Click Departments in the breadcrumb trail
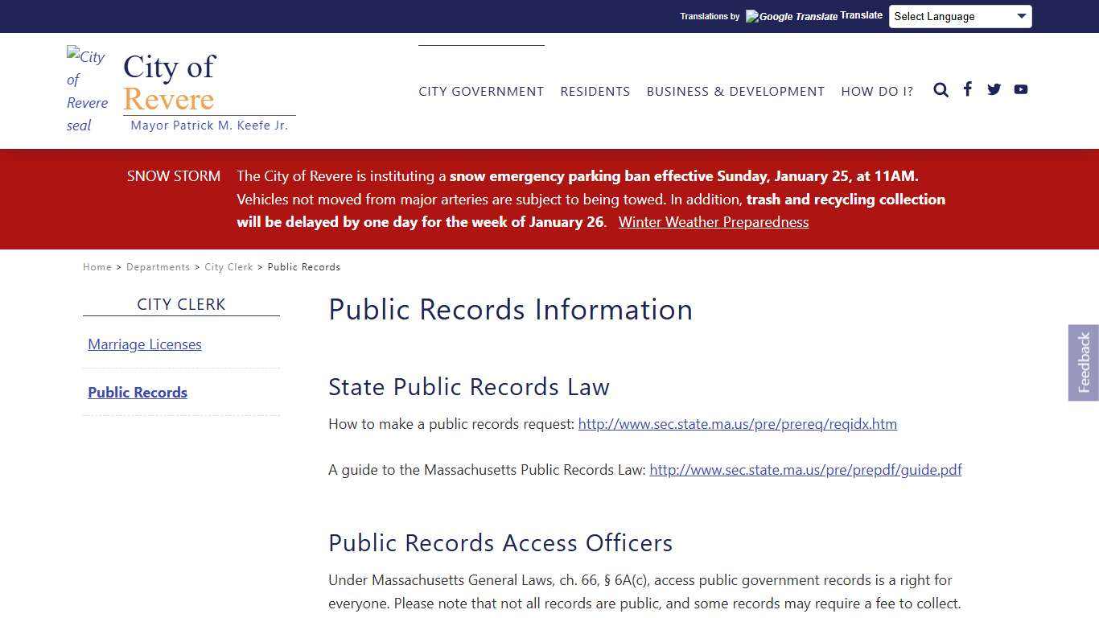This screenshot has height=618, width=1099. coord(158,266)
